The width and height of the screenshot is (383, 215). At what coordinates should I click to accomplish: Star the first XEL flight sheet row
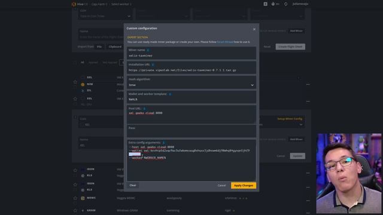click(x=75, y=82)
